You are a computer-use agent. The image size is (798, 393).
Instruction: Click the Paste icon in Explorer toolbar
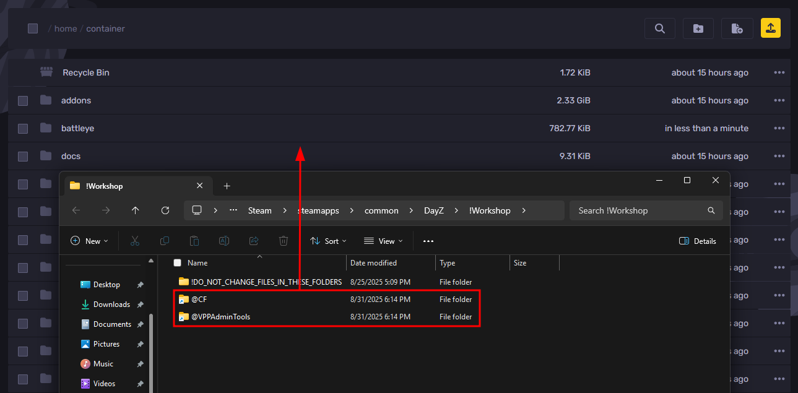(194, 241)
